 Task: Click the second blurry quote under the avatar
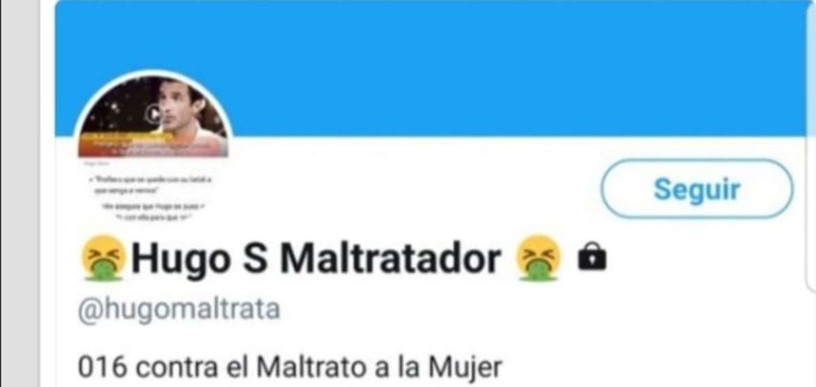pyautogui.click(x=155, y=211)
